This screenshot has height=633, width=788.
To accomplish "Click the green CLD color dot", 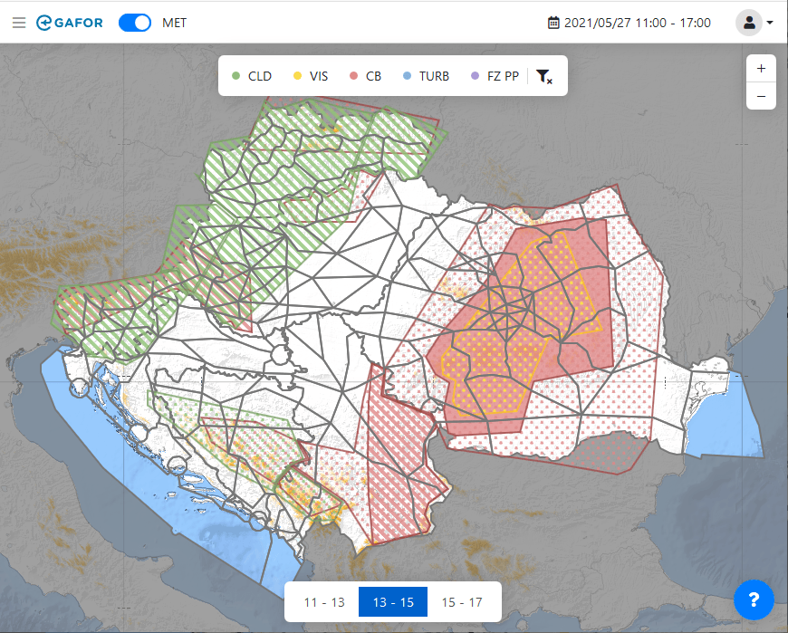I will pyautogui.click(x=236, y=76).
